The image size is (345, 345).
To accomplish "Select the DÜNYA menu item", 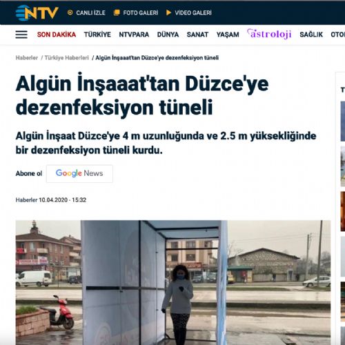I will [168, 34].
